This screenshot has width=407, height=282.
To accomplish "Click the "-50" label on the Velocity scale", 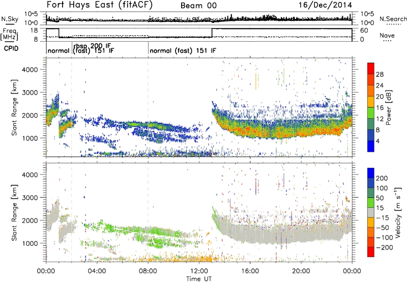I will [x=383, y=228].
